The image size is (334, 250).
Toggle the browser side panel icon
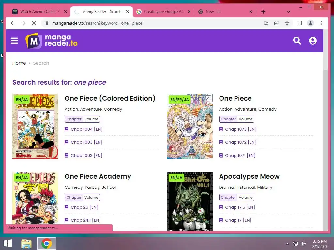pyautogui.click(x=300, y=23)
